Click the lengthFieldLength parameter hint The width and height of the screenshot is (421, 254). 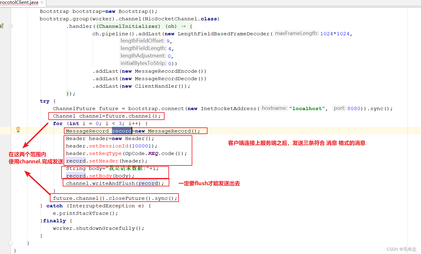coord(143,48)
